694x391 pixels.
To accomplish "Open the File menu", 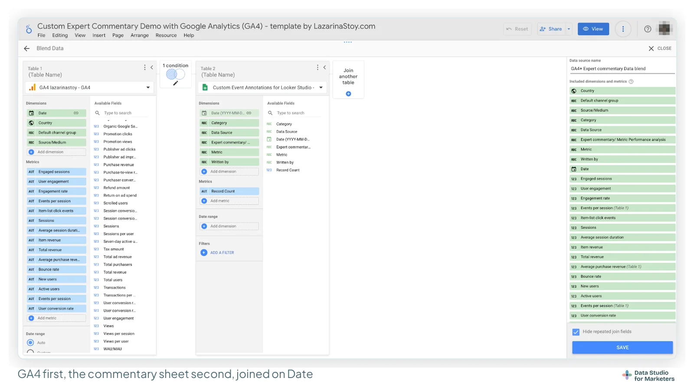I will click(41, 36).
